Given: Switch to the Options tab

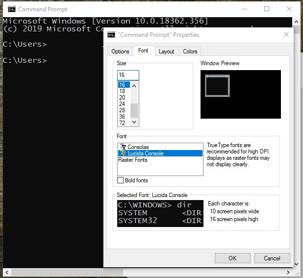Looking at the screenshot, I should coord(120,51).
